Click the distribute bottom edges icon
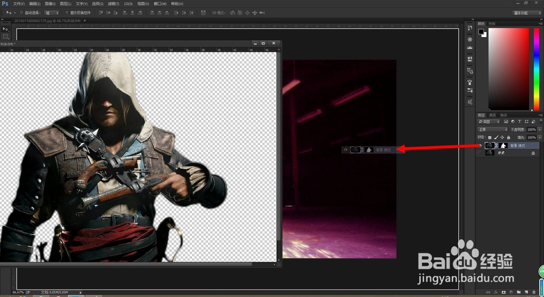 click(x=167, y=13)
